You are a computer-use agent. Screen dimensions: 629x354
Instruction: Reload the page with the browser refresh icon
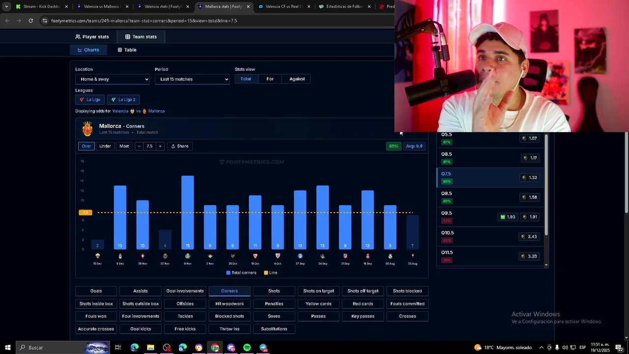(x=30, y=21)
